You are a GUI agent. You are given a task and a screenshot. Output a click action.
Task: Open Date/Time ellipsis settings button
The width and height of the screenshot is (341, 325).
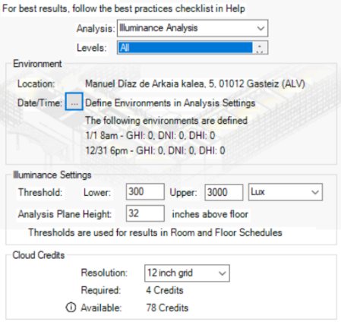pyautogui.click(x=74, y=102)
